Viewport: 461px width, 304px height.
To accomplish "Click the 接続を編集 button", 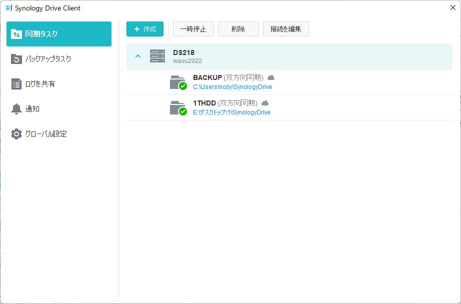I will click(x=286, y=29).
